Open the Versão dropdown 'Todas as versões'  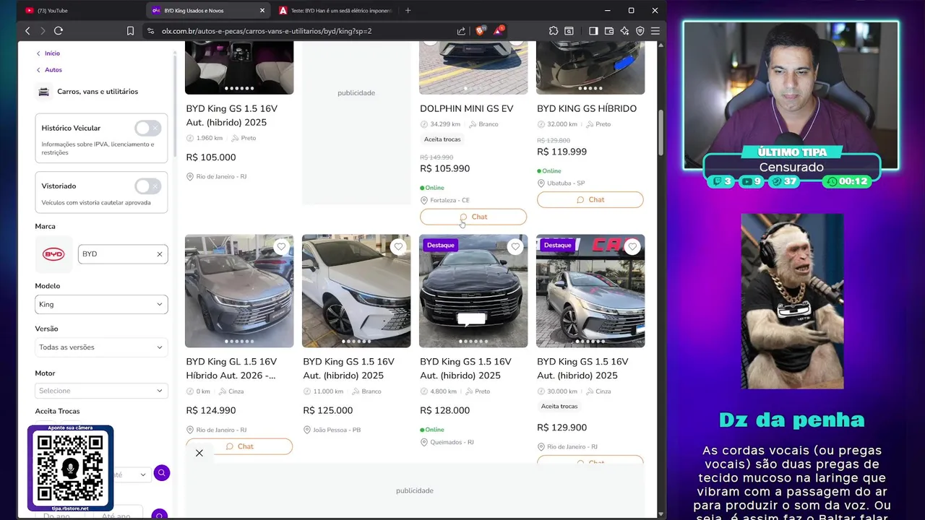(101, 347)
